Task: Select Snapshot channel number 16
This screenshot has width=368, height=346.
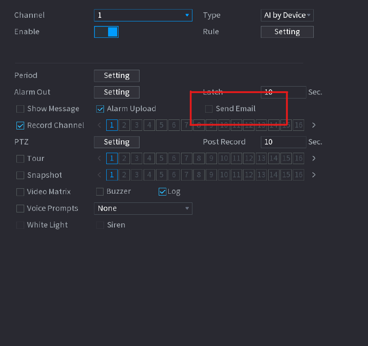Action: [x=299, y=175]
